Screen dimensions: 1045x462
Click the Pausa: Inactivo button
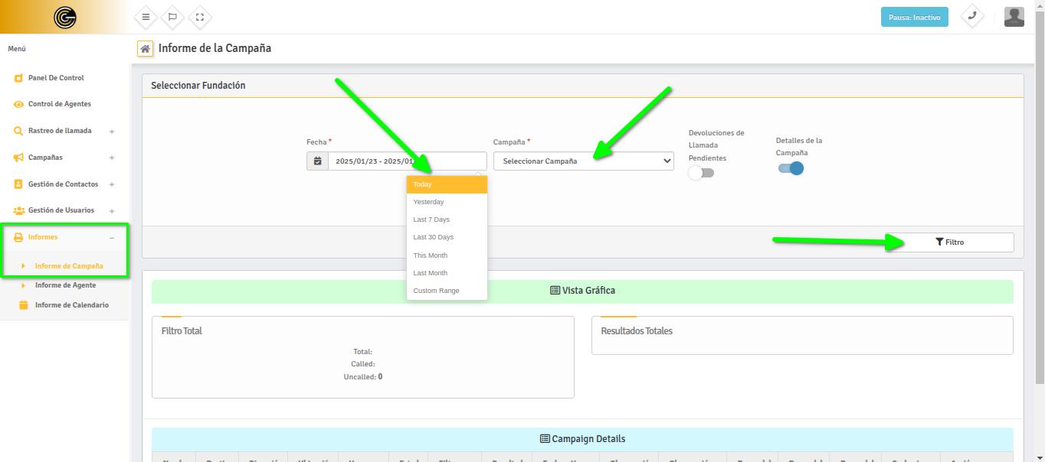coord(914,17)
